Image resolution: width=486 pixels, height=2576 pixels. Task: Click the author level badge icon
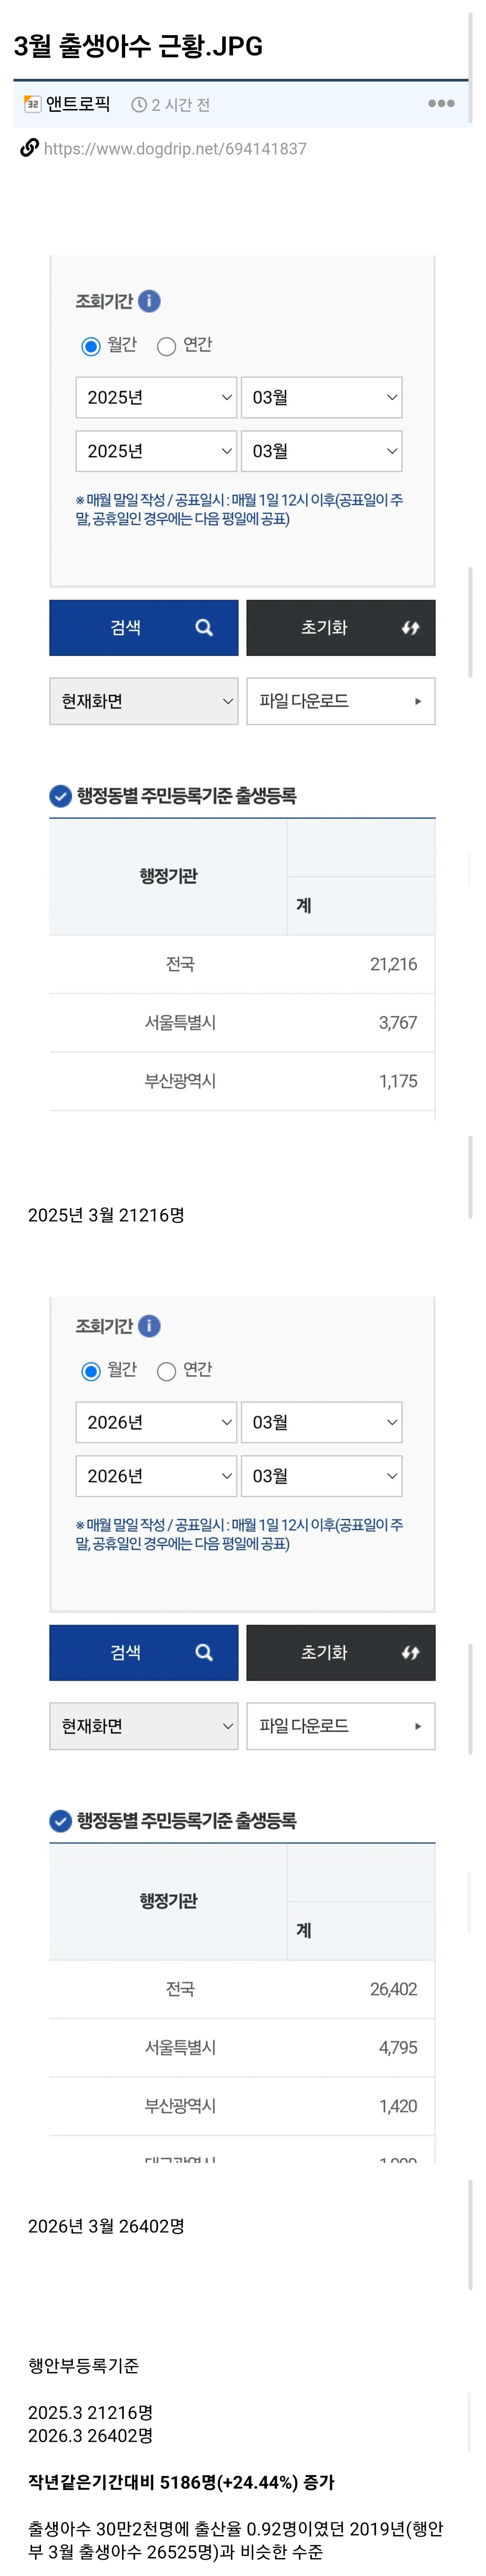point(32,104)
